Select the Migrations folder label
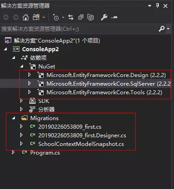The height and width of the screenshot is (189, 174). pyautogui.click(x=44, y=118)
